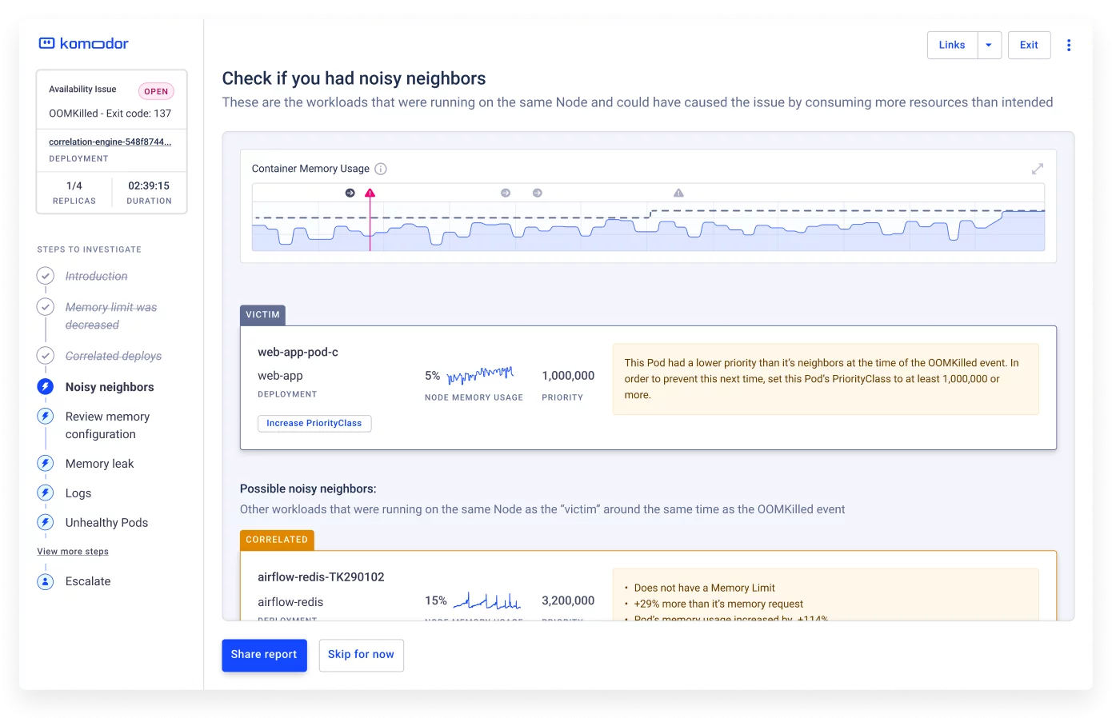Select the Noisy neighbors step
The width and height of the screenshot is (1112, 718).
tap(110, 387)
